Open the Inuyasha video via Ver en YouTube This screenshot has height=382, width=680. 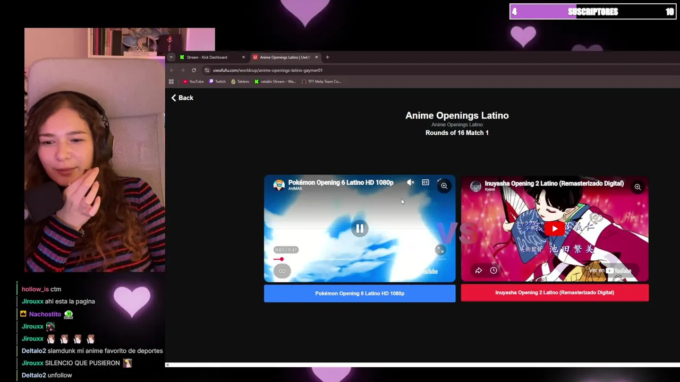(610, 271)
